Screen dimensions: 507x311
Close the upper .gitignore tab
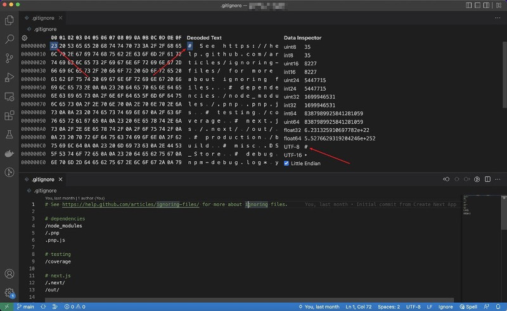(60, 18)
